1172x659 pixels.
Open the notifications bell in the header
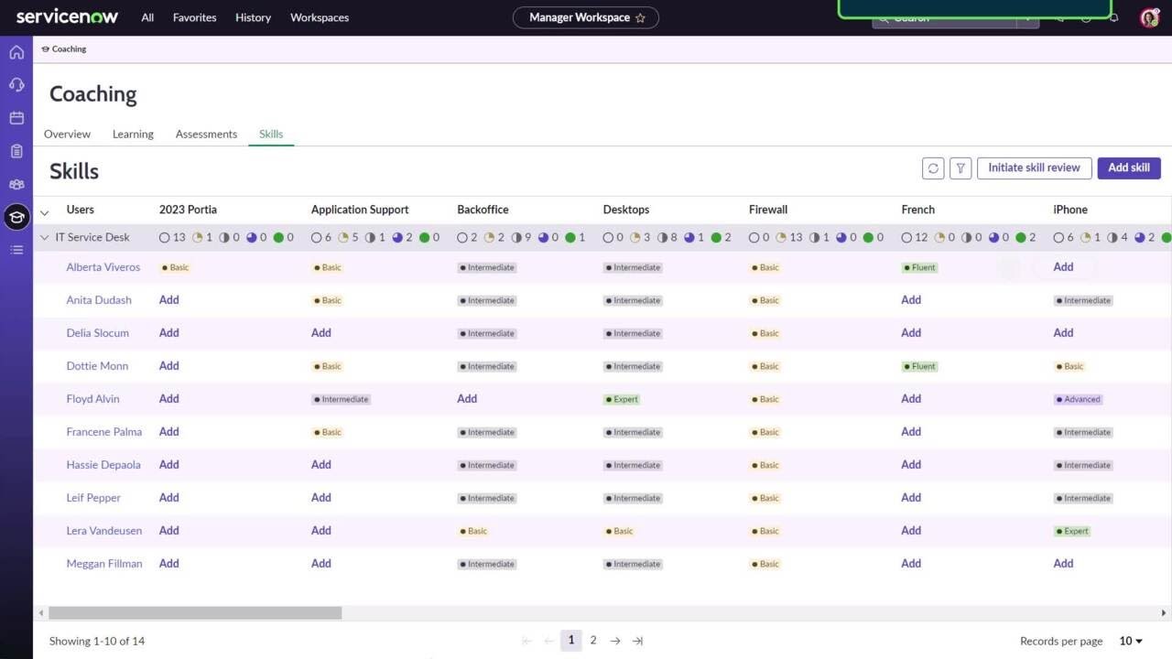[1112, 17]
